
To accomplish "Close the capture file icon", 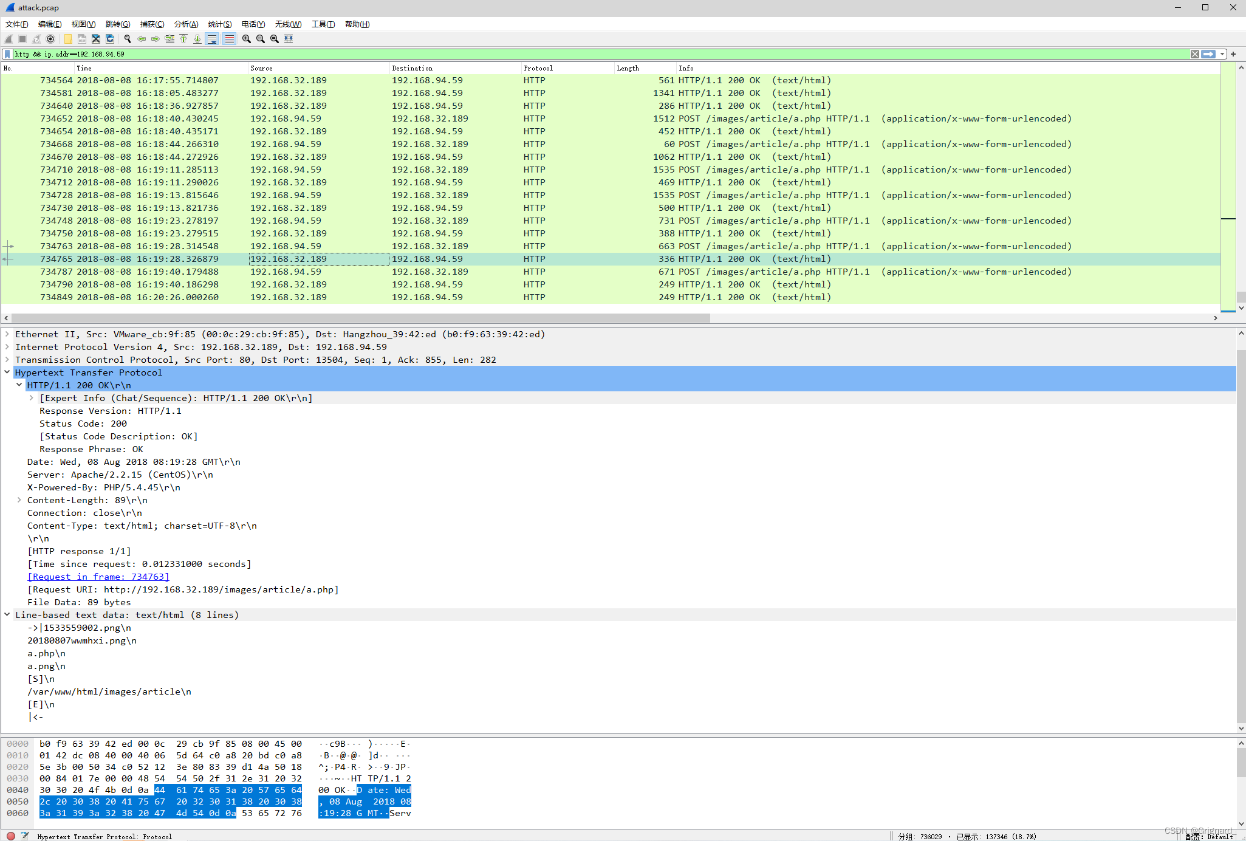I will pos(96,39).
